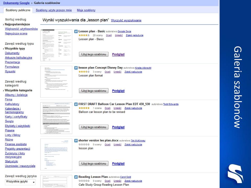Screen dimensions: 251x188
Task: Click Oceń for Lesson plan - Basic
Action: point(109,35)
